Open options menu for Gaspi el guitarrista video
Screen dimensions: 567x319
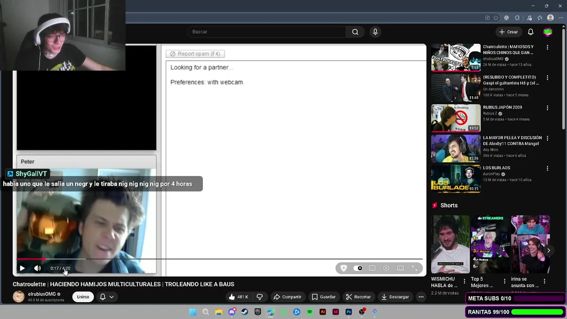(548, 78)
